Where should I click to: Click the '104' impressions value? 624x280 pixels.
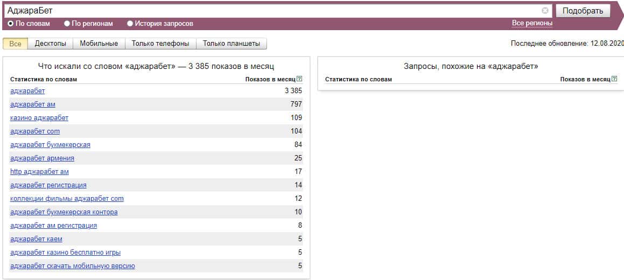(x=297, y=131)
